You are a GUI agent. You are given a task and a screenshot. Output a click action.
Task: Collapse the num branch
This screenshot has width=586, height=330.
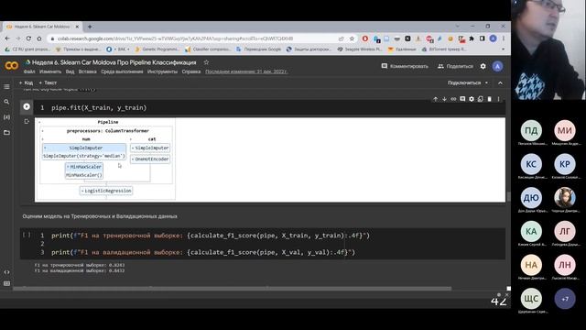click(43, 139)
